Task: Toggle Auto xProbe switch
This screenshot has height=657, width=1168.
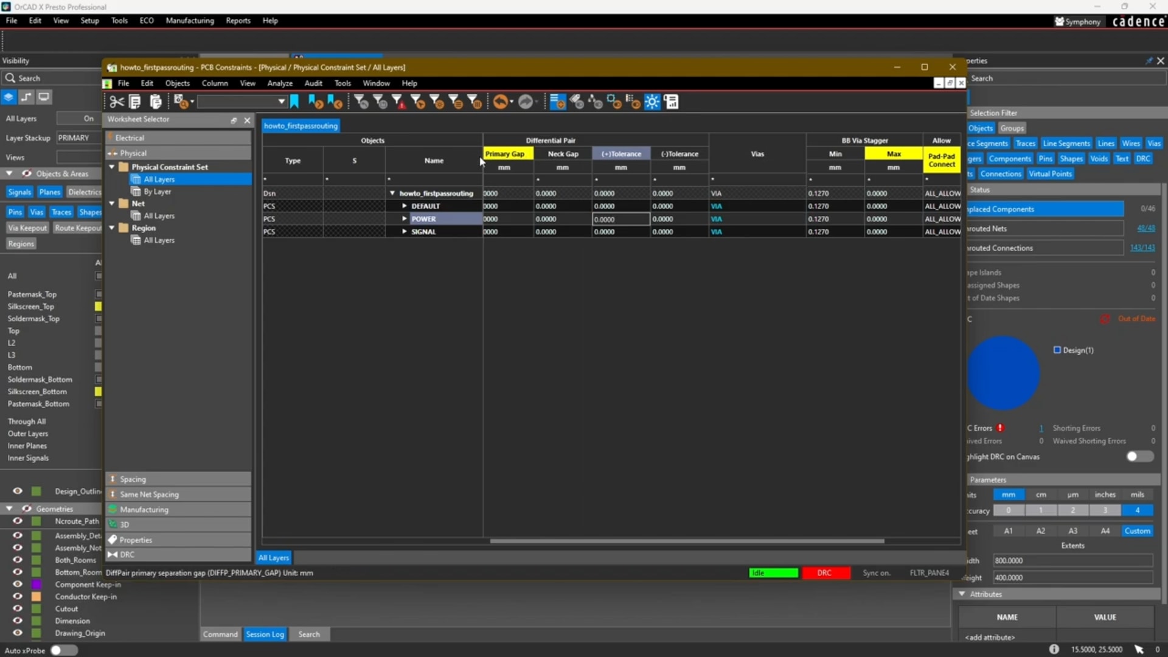Action: point(63,650)
